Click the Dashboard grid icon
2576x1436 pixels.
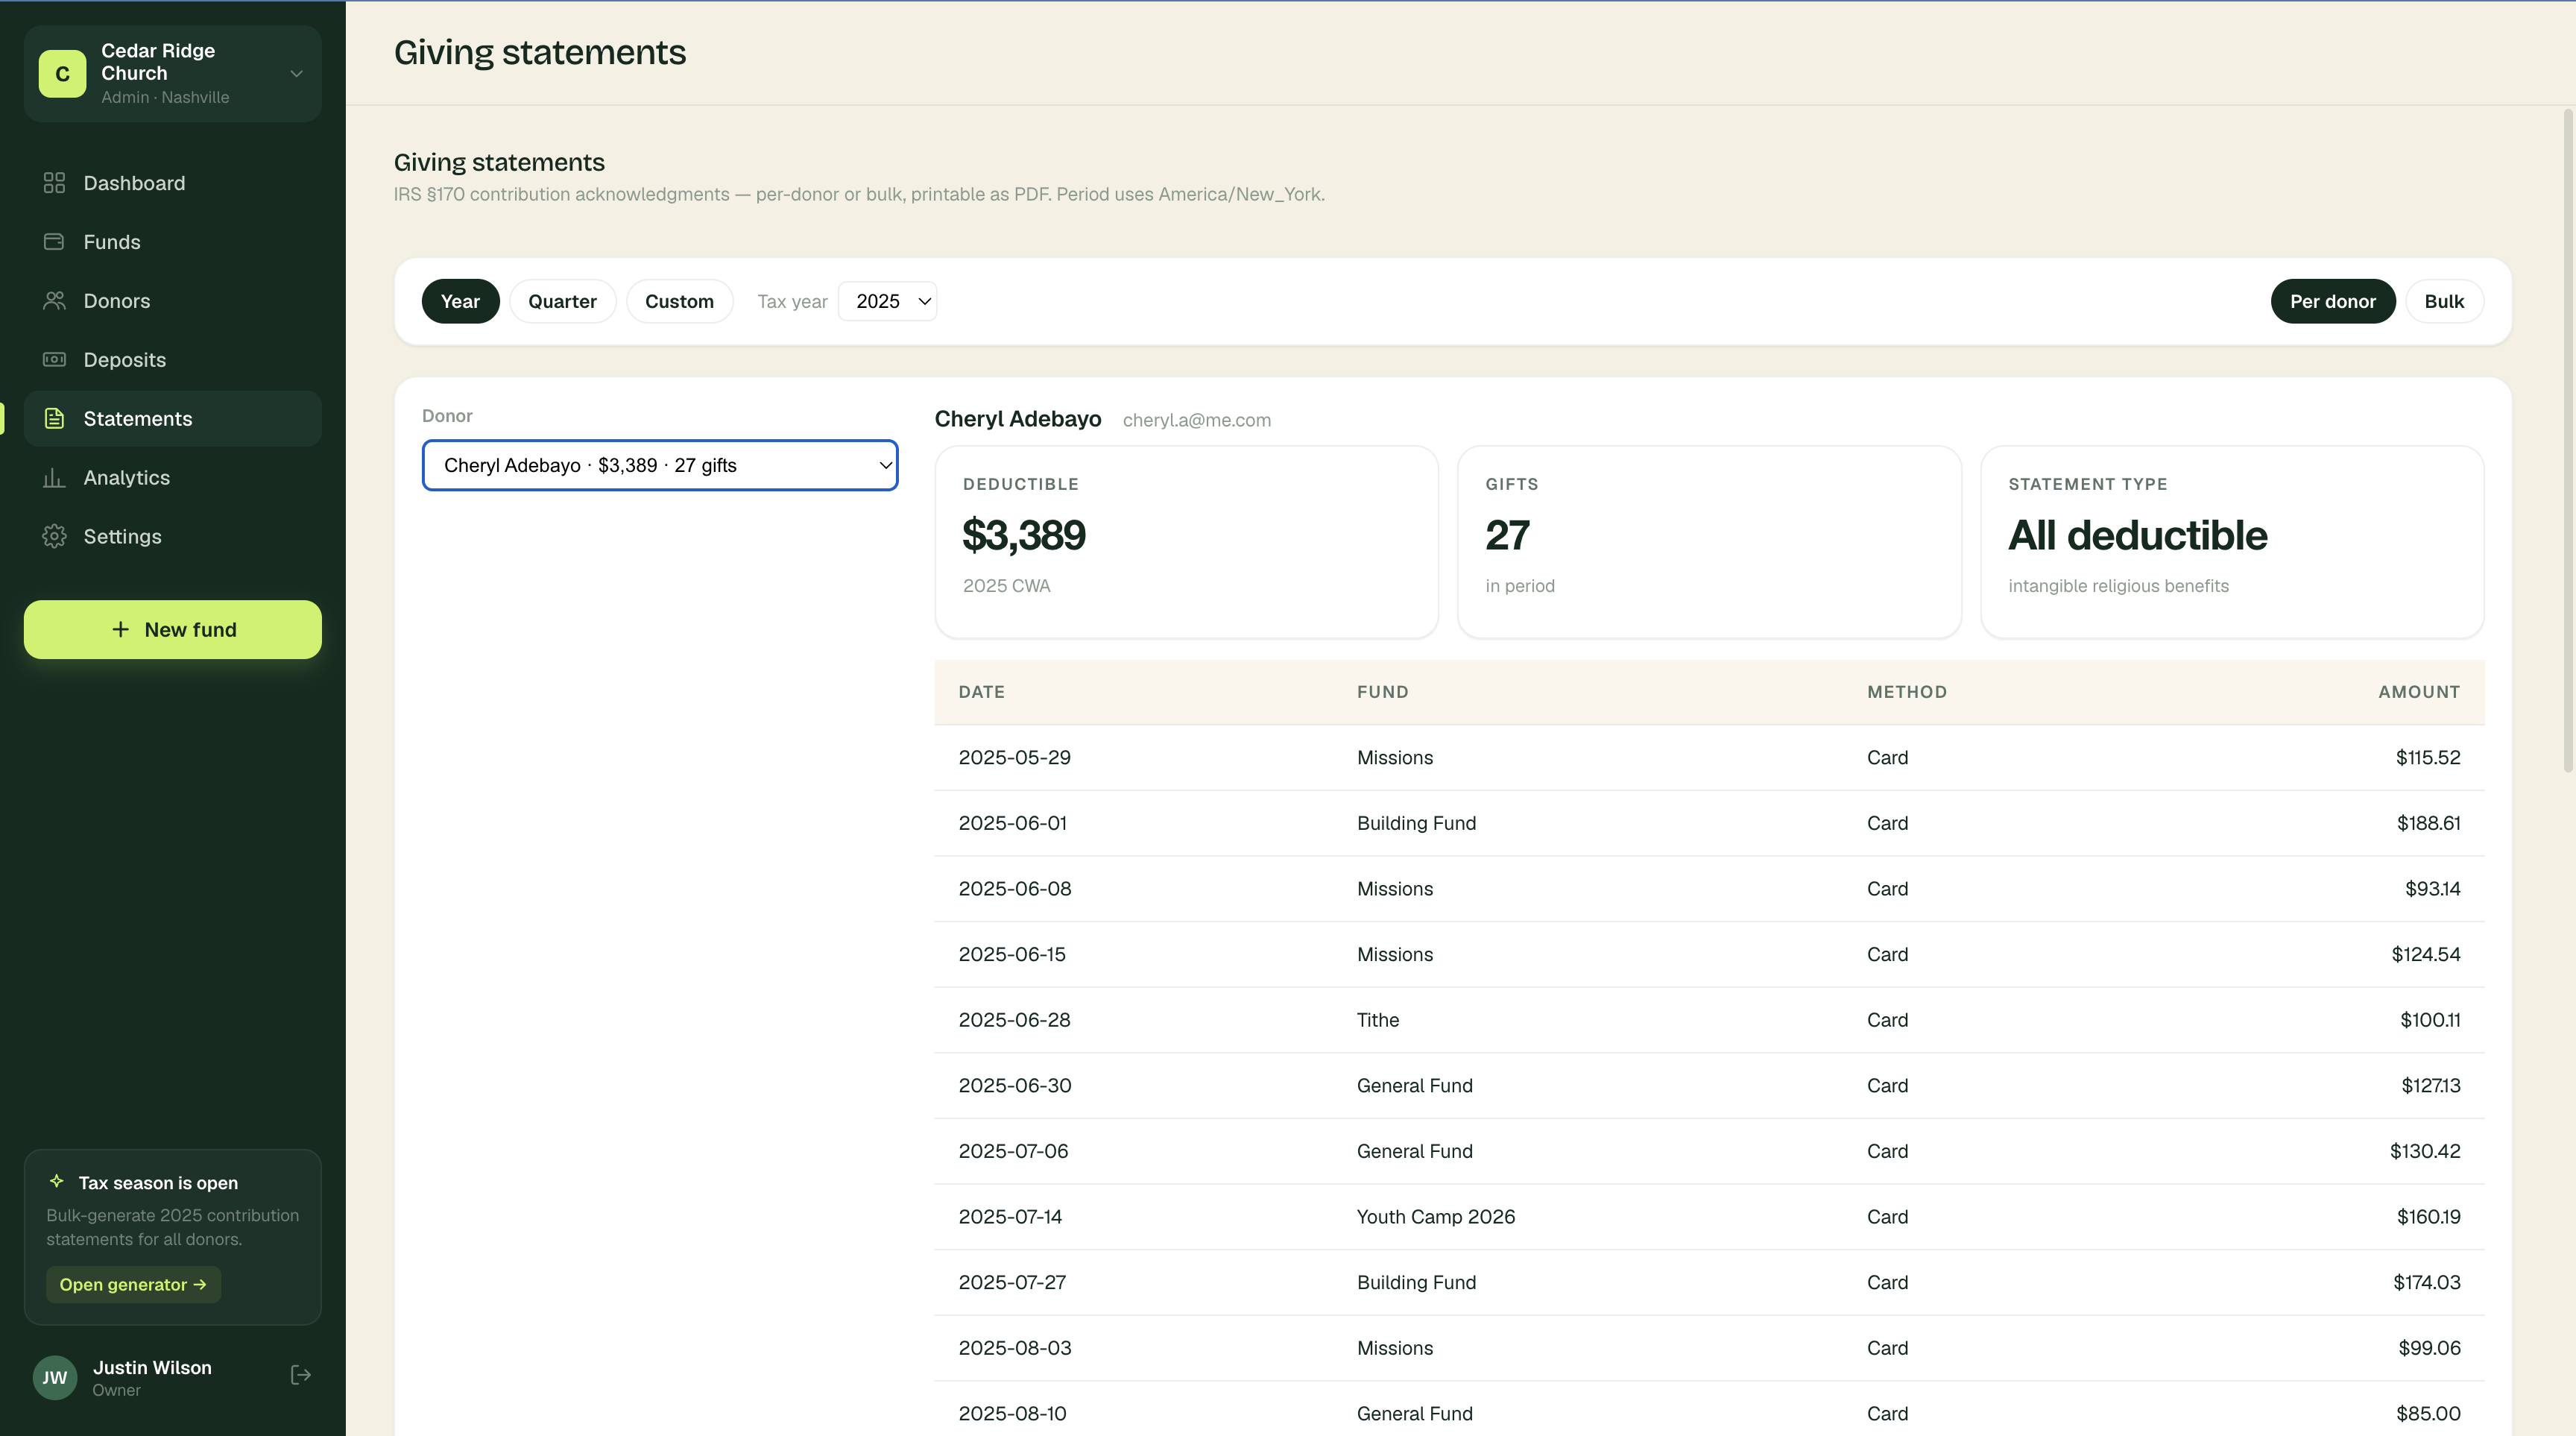(x=54, y=183)
